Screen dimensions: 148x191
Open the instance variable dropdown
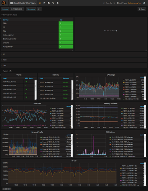coord(17,9)
